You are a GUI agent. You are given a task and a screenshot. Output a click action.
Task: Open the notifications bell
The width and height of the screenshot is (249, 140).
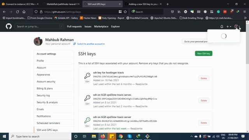point(222,26)
